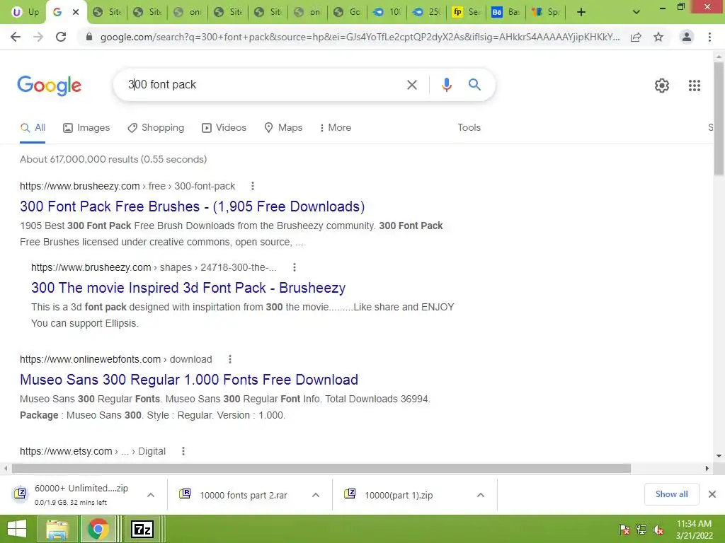Click the 60000+ Unlimited zip download item
The width and height of the screenshot is (725, 543).
72,494
